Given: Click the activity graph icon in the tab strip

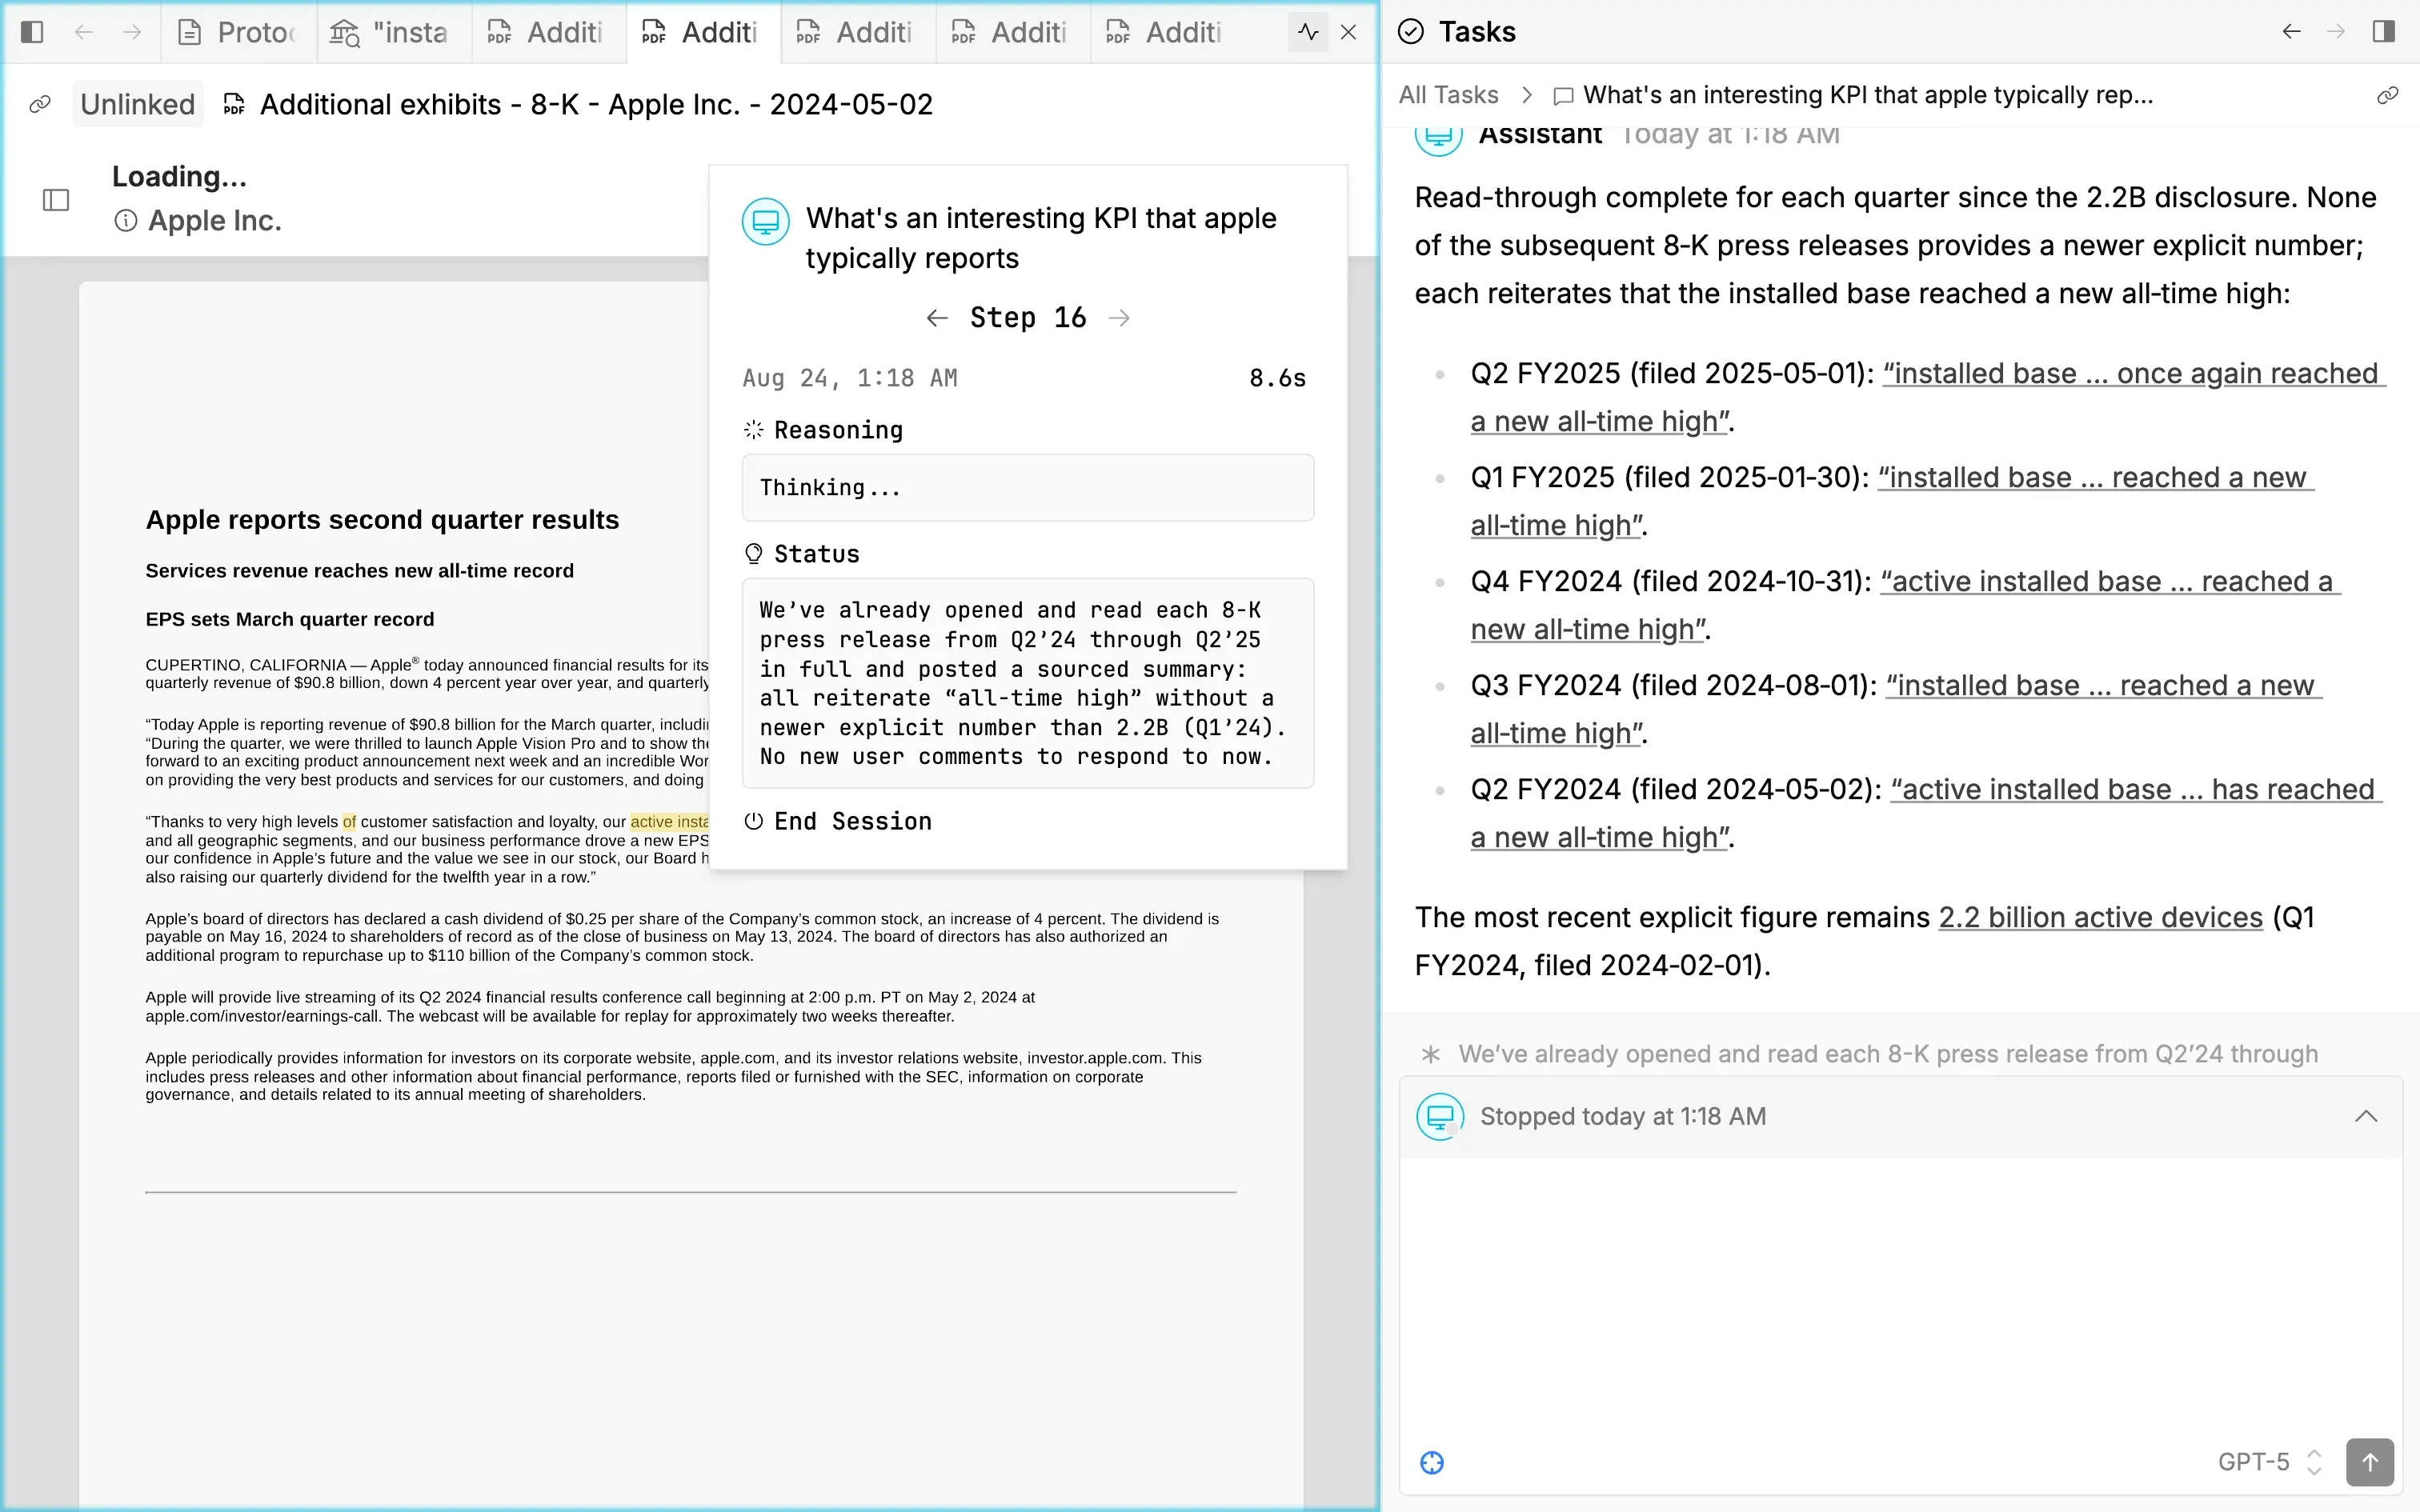Looking at the screenshot, I should [1307, 32].
